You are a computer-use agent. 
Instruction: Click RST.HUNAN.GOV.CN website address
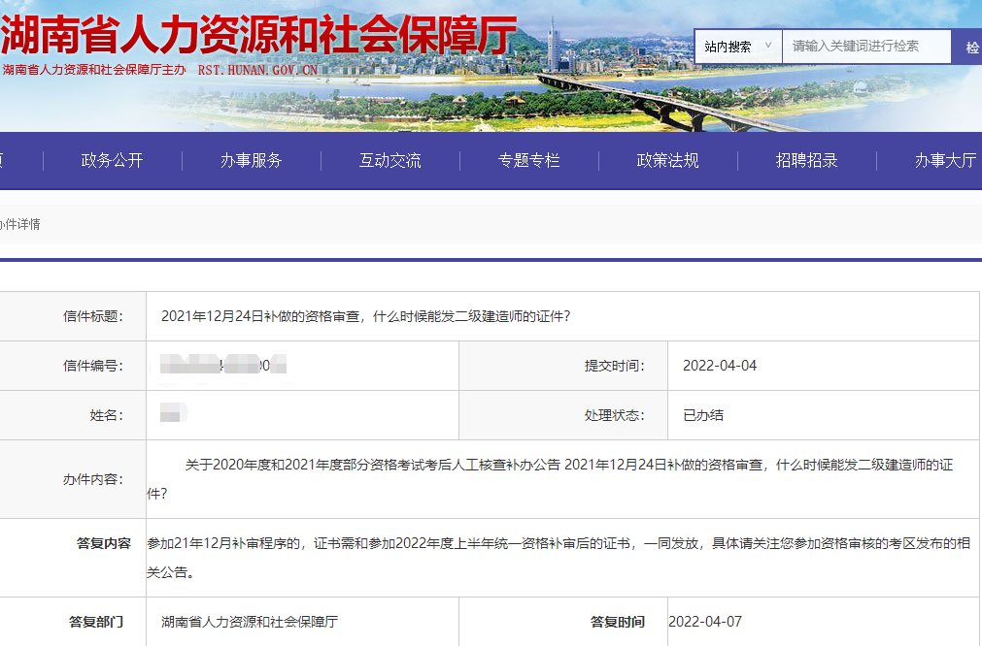255,70
